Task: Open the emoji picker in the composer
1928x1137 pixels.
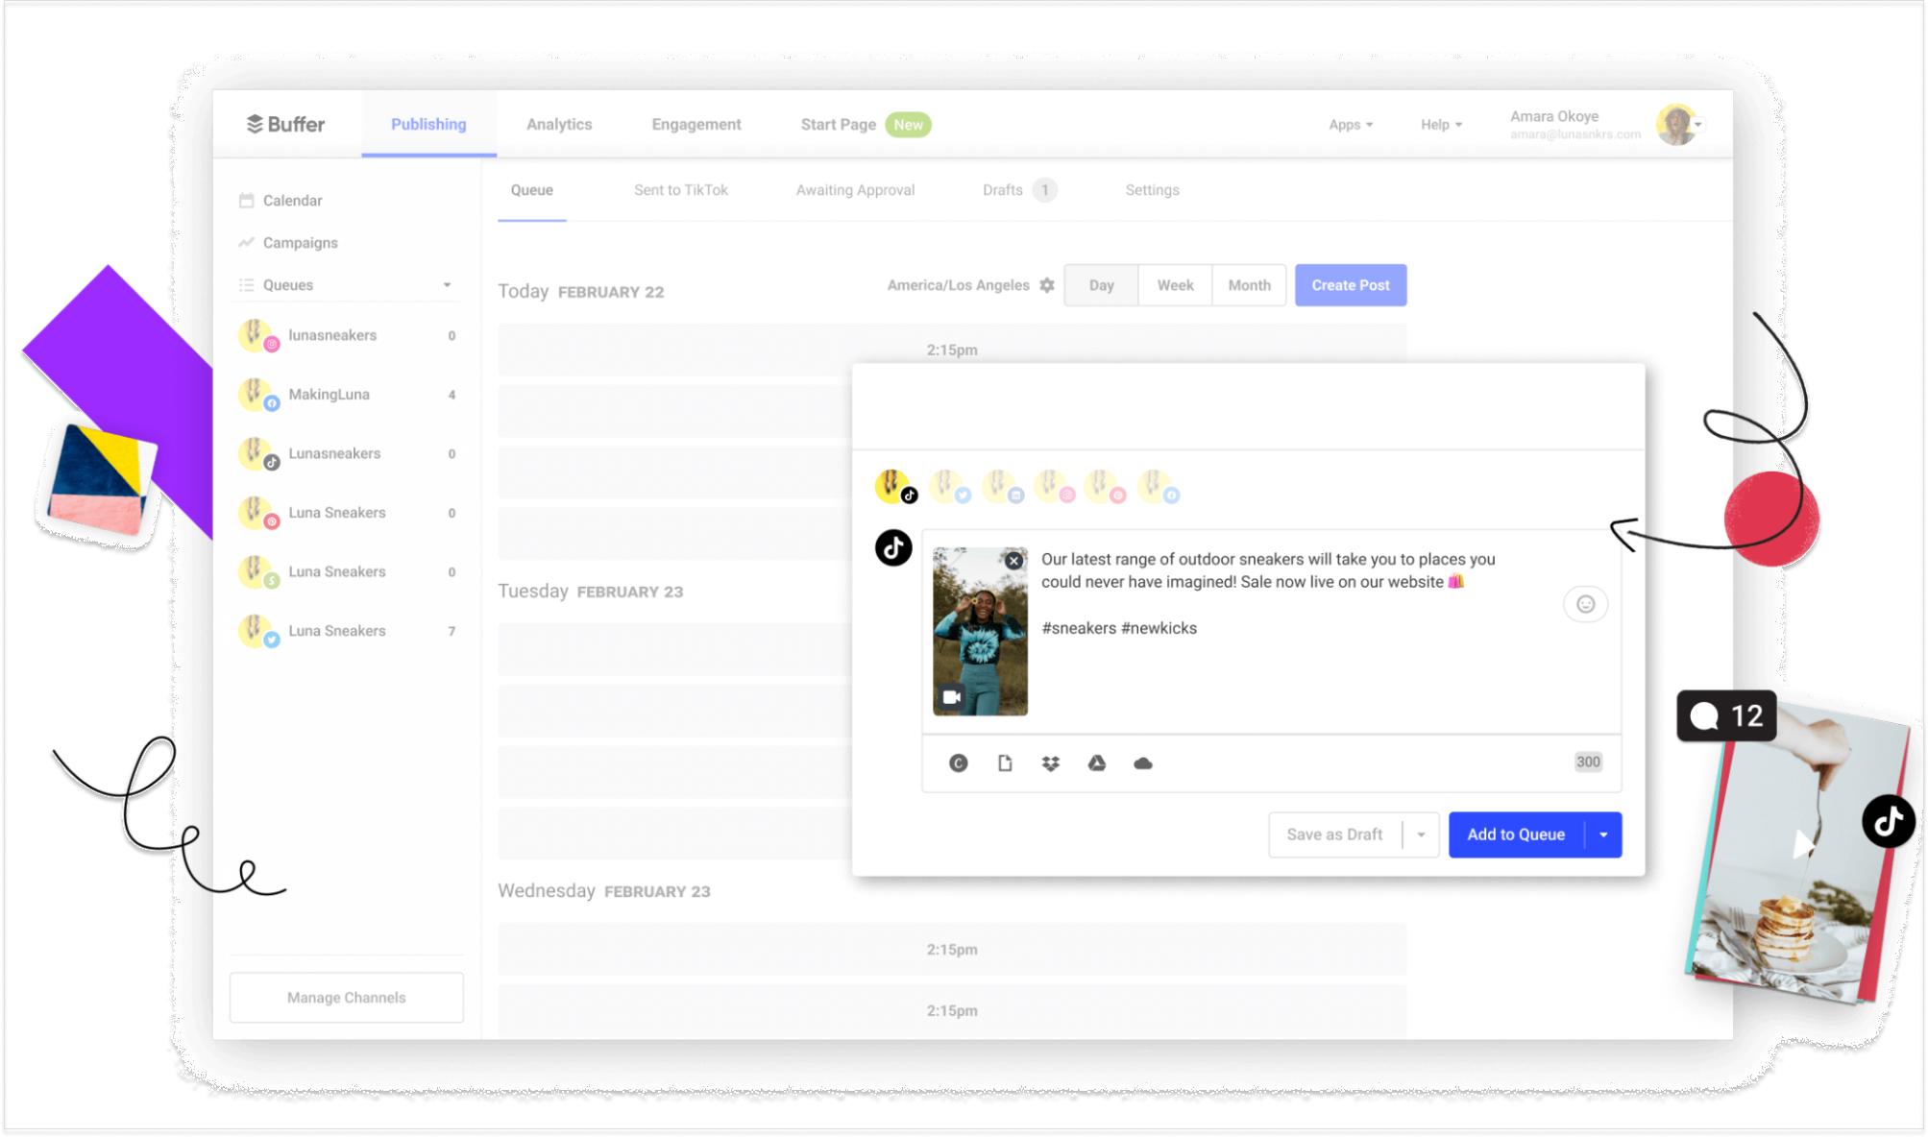Action: tap(1585, 604)
